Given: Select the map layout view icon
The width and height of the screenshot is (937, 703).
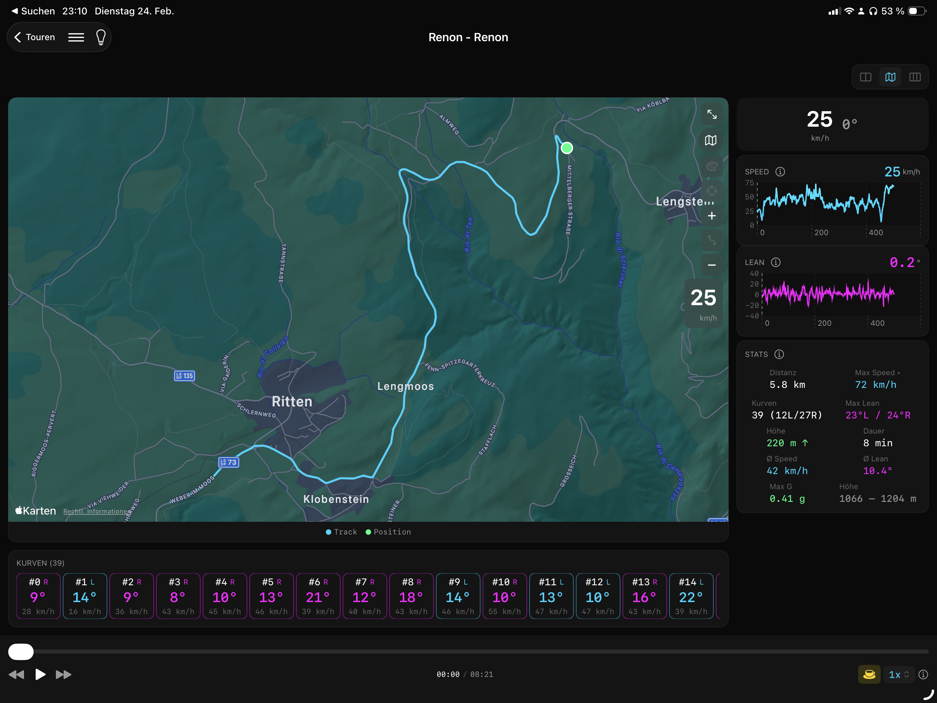Looking at the screenshot, I should (890, 77).
